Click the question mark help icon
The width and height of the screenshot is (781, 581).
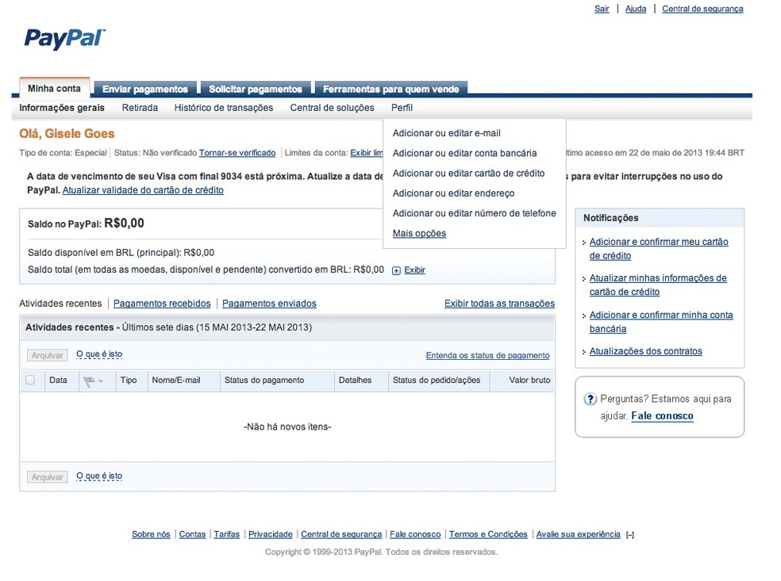tap(590, 399)
